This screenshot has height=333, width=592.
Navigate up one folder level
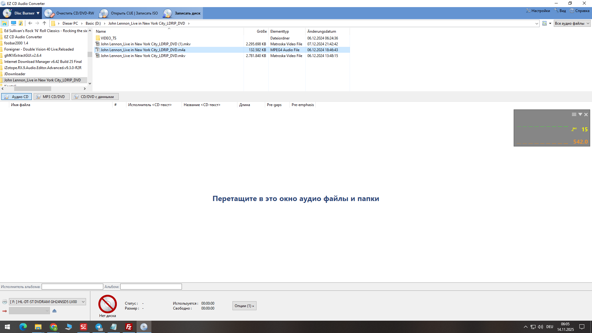click(x=44, y=23)
